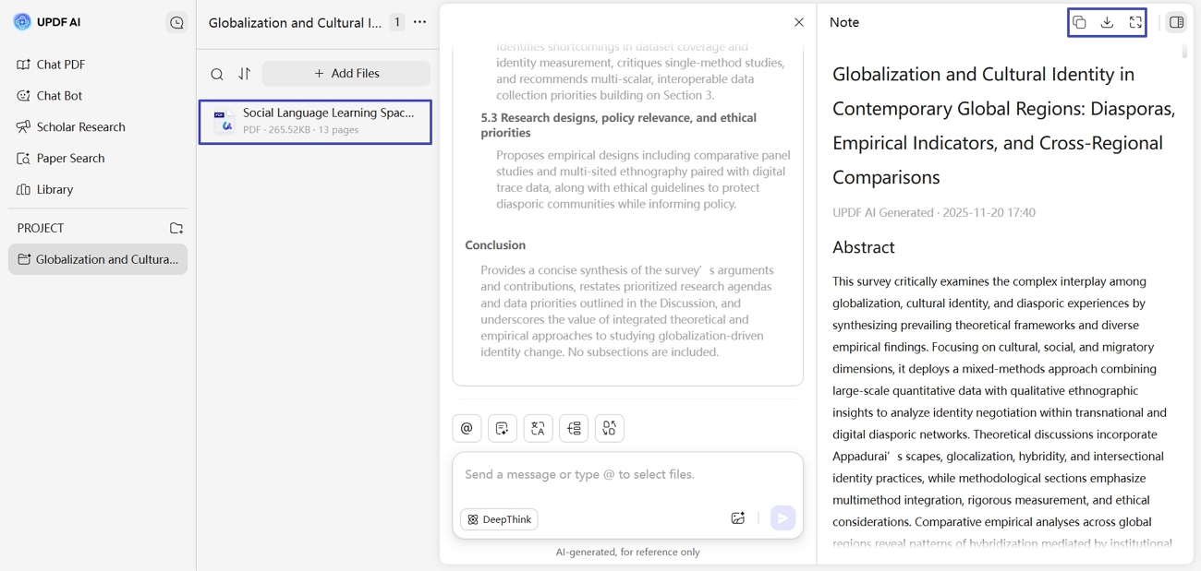This screenshot has width=1201, height=571.
Task: Toggle the Note side panel visibility
Action: pos(1176,21)
